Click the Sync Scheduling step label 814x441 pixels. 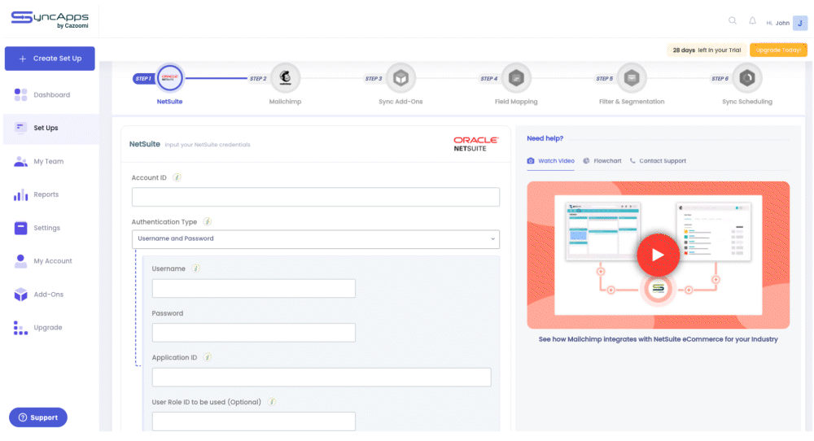(747, 102)
